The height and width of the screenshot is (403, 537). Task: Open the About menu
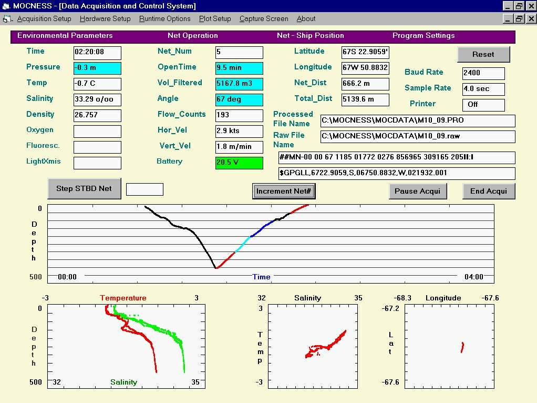(306, 19)
